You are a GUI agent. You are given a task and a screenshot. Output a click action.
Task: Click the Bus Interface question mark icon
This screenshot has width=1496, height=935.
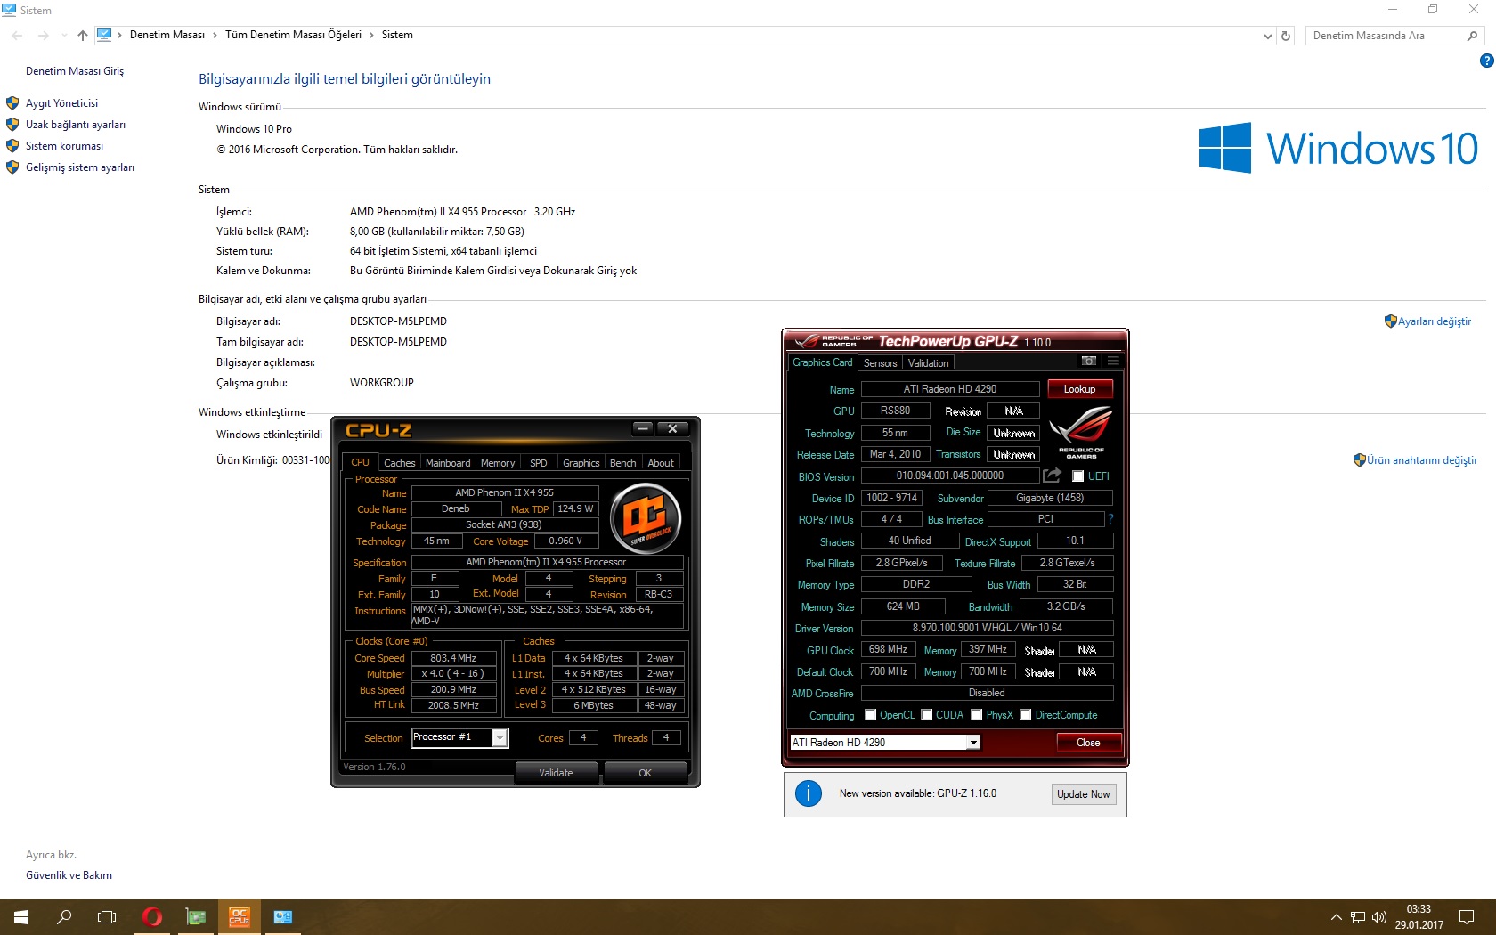tap(1110, 519)
